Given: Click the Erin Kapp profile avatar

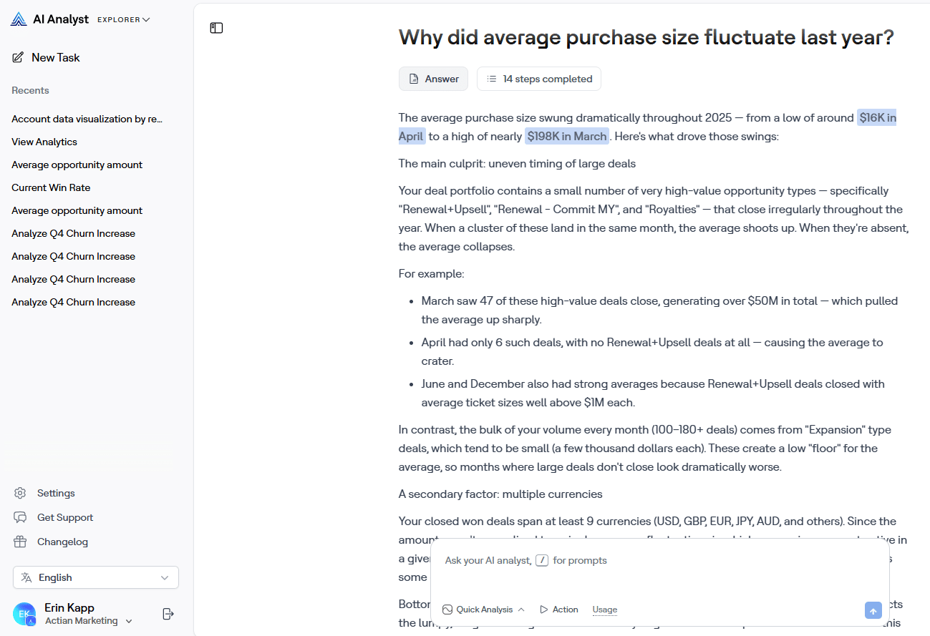Looking at the screenshot, I should pos(24,614).
